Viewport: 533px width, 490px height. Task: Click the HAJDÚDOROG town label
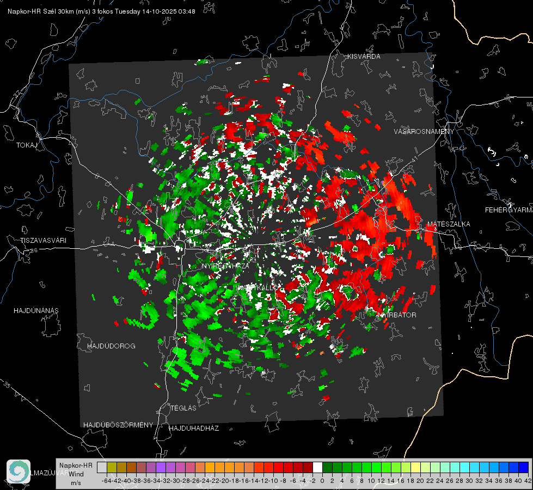pos(111,346)
